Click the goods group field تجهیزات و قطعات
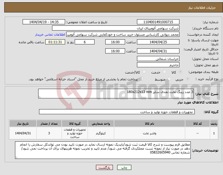 [x=117, y=112]
